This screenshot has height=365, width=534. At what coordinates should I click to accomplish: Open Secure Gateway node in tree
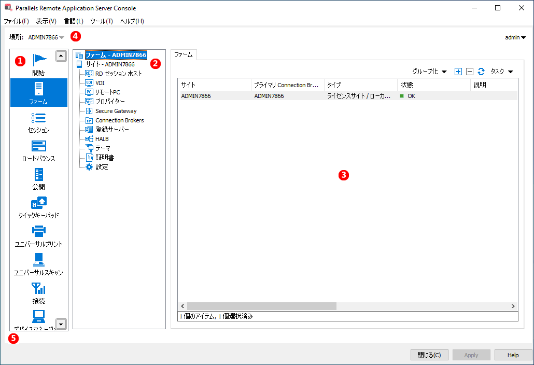pos(116,111)
